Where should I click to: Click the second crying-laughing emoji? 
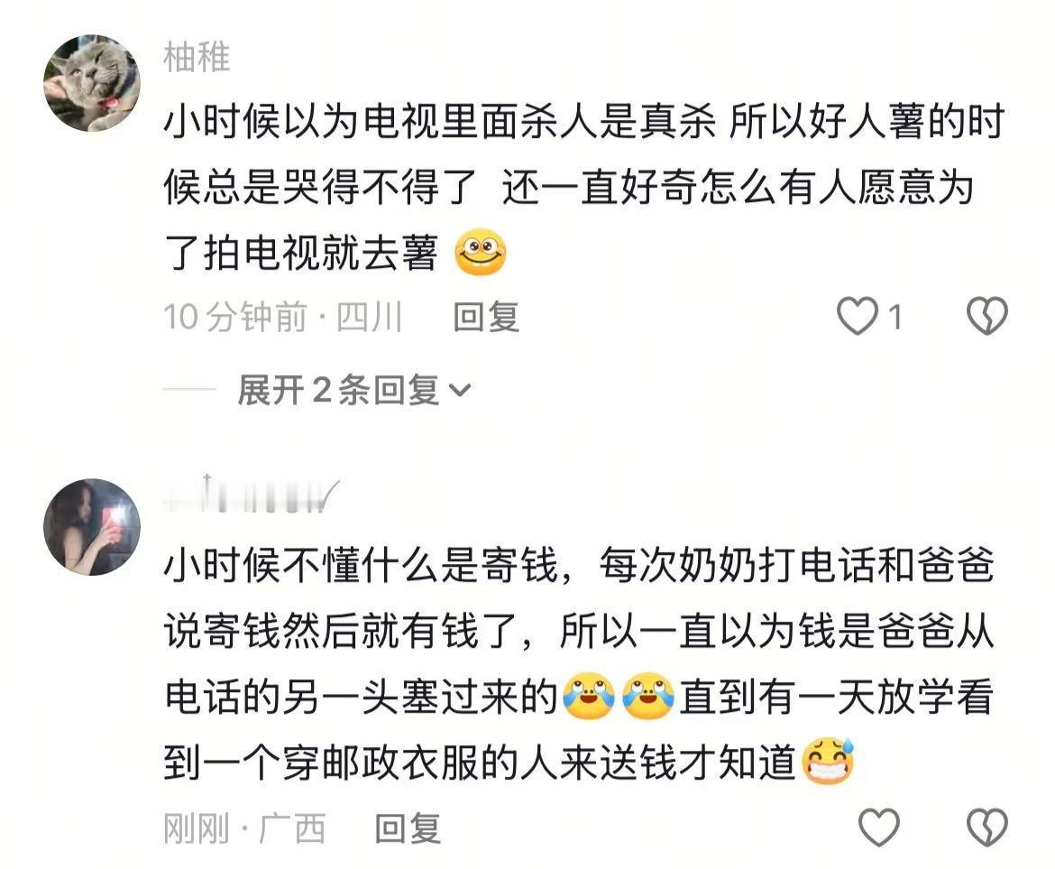click(x=648, y=696)
